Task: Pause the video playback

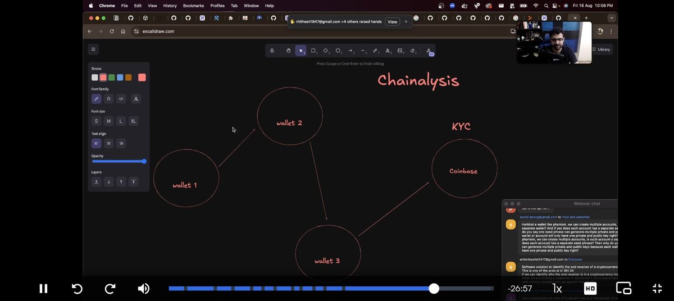Action: [x=43, y=289]
